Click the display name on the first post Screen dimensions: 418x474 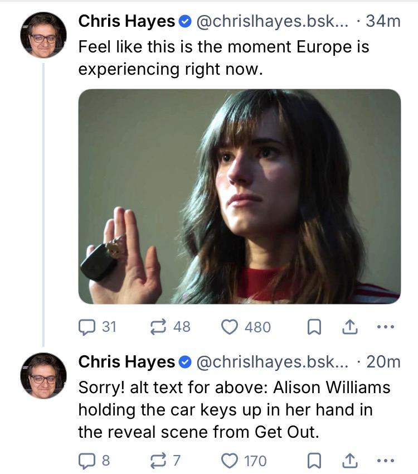[x=127, y=21]
